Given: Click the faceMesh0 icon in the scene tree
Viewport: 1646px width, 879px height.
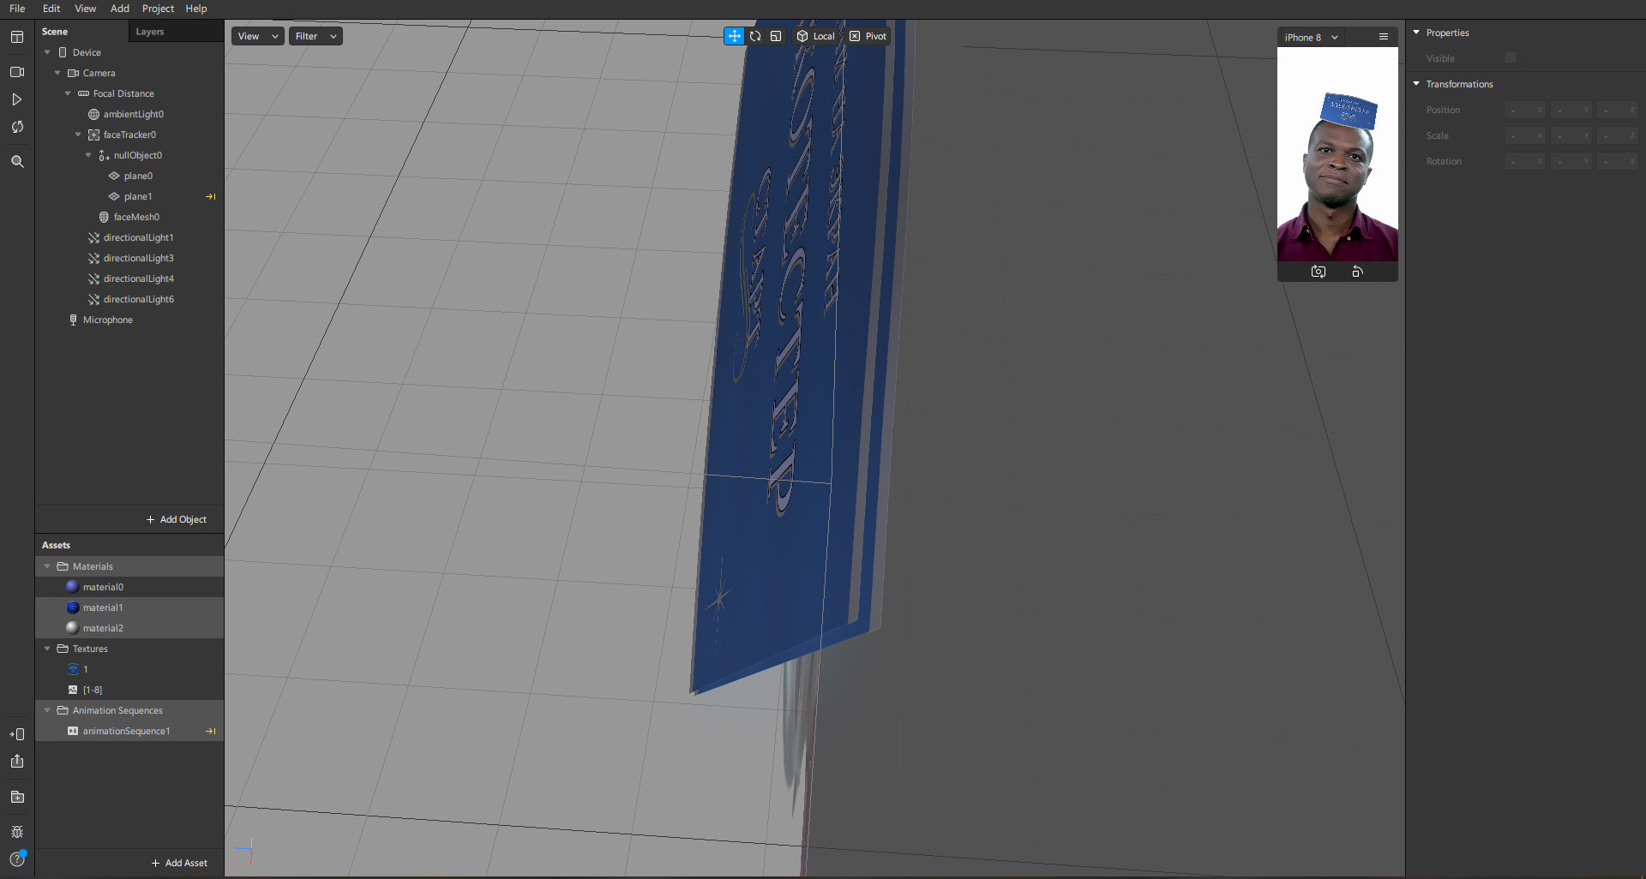Looking at the screenshot, I should tap(104, 217).
